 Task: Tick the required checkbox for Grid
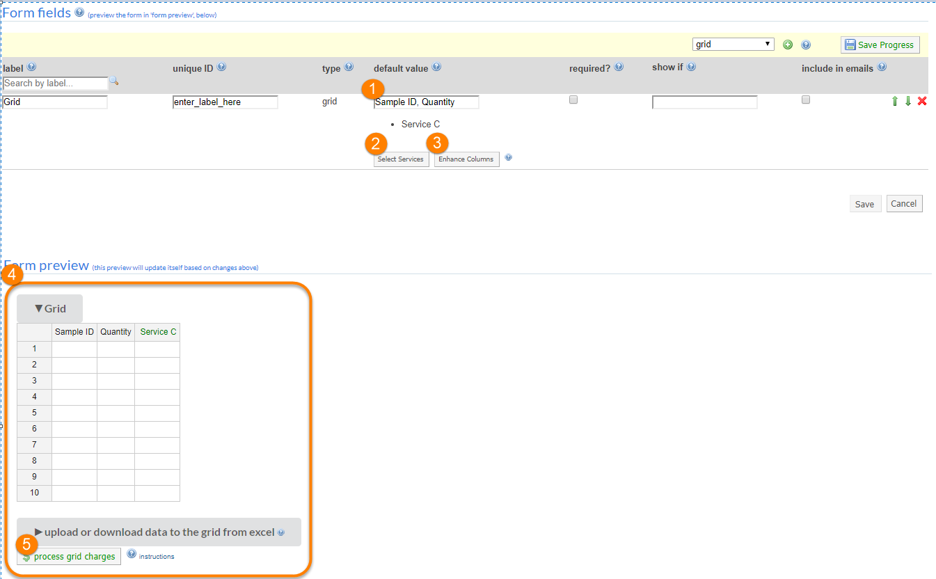coord(573,100)
